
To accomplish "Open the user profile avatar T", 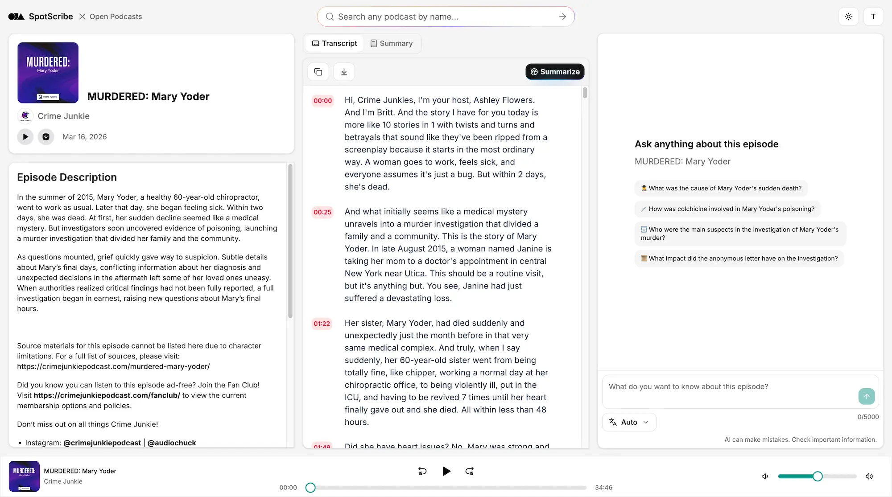I will (x=874, y=16).
